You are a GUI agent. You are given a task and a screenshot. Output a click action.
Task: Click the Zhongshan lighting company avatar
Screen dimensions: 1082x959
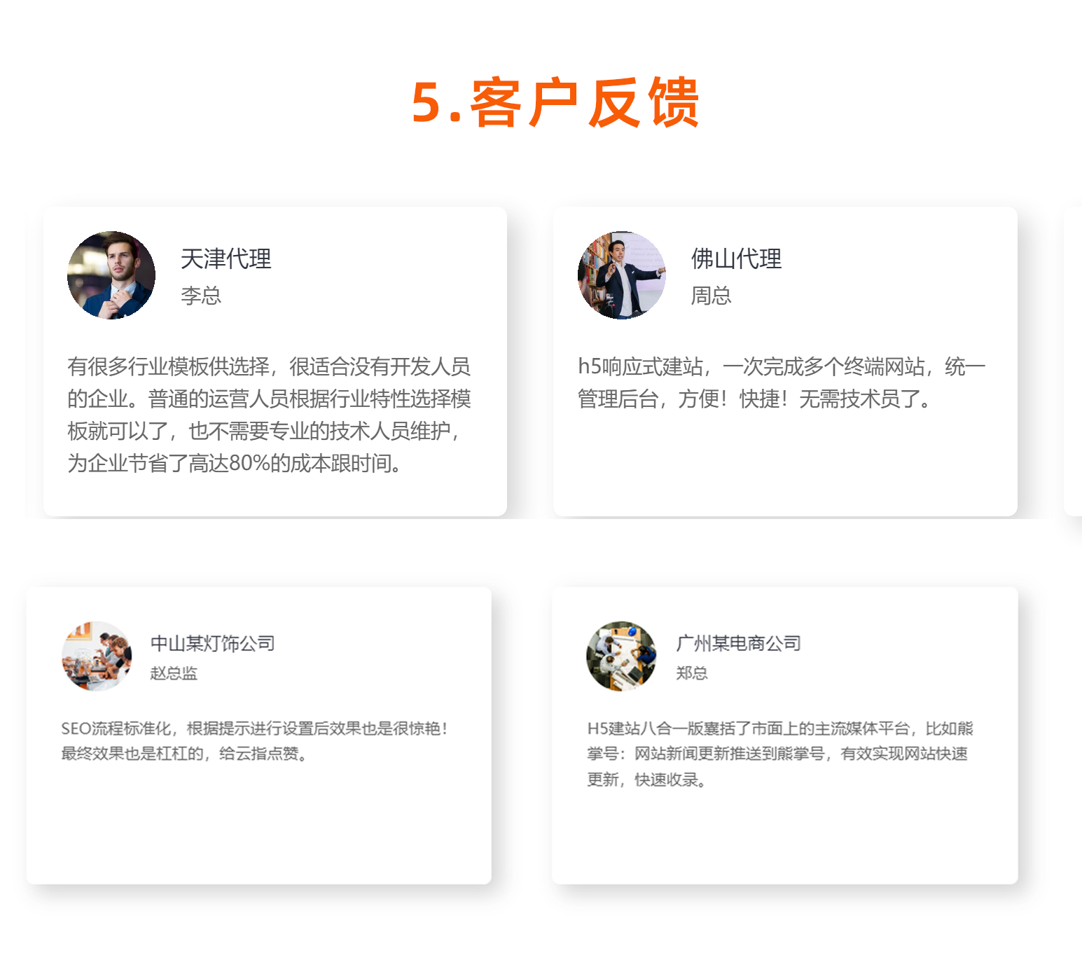(x=97, y=656)
